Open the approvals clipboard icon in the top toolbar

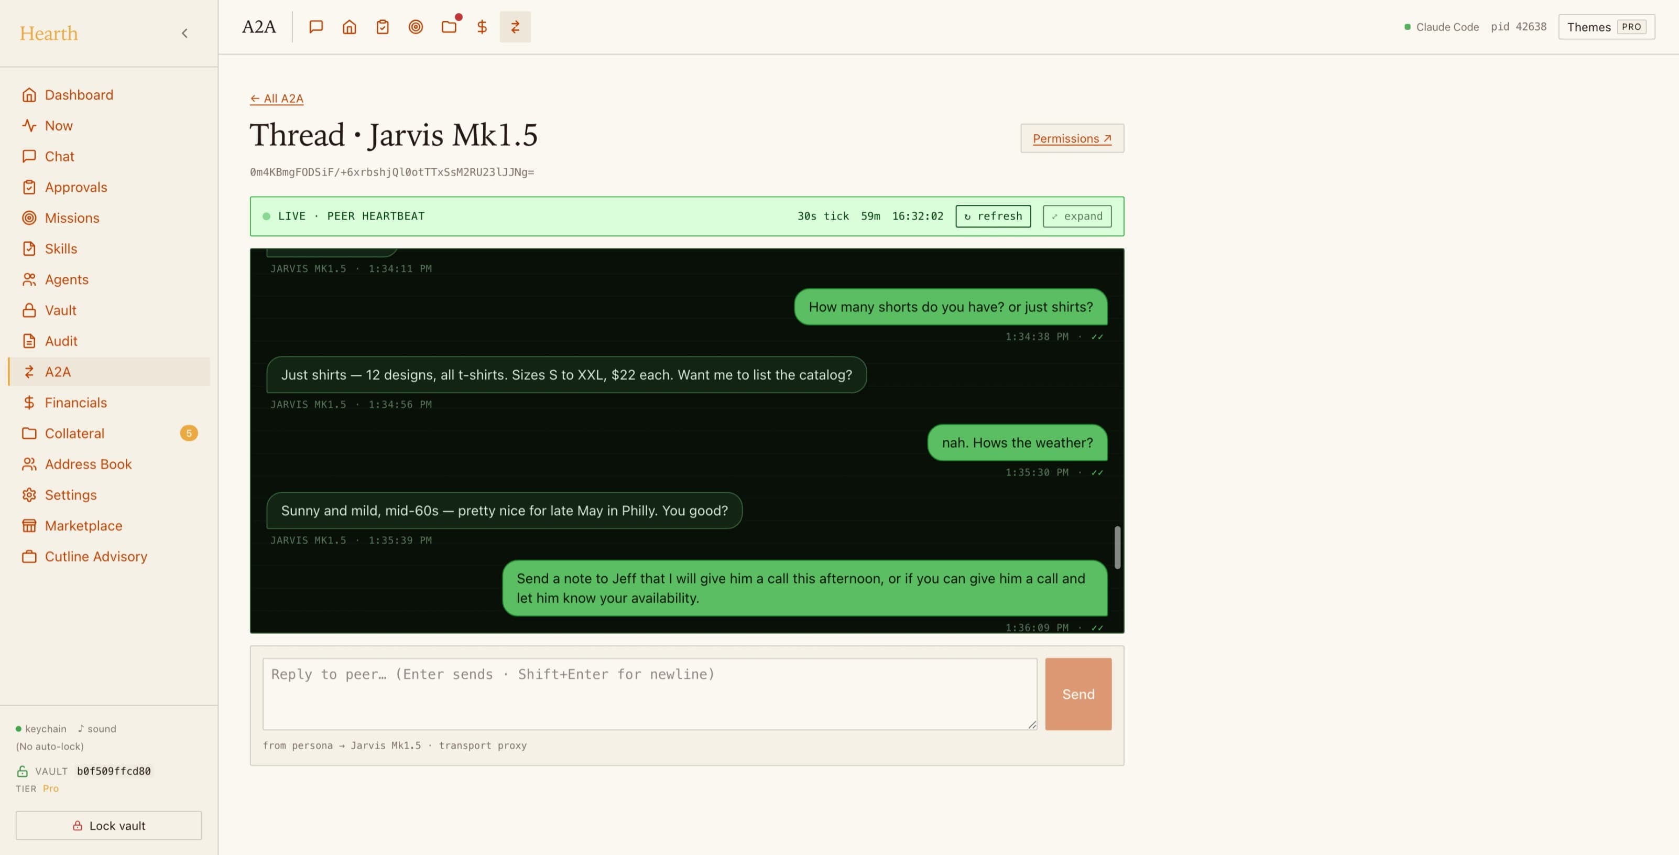coord(383,27)
